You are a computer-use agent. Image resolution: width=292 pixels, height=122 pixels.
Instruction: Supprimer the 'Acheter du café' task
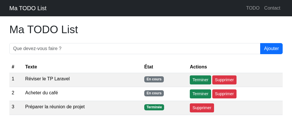tap(224, 94)
